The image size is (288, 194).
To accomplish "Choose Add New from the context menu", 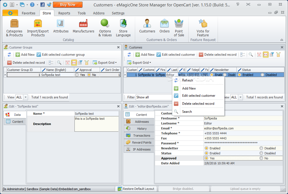I will (198, 88).
